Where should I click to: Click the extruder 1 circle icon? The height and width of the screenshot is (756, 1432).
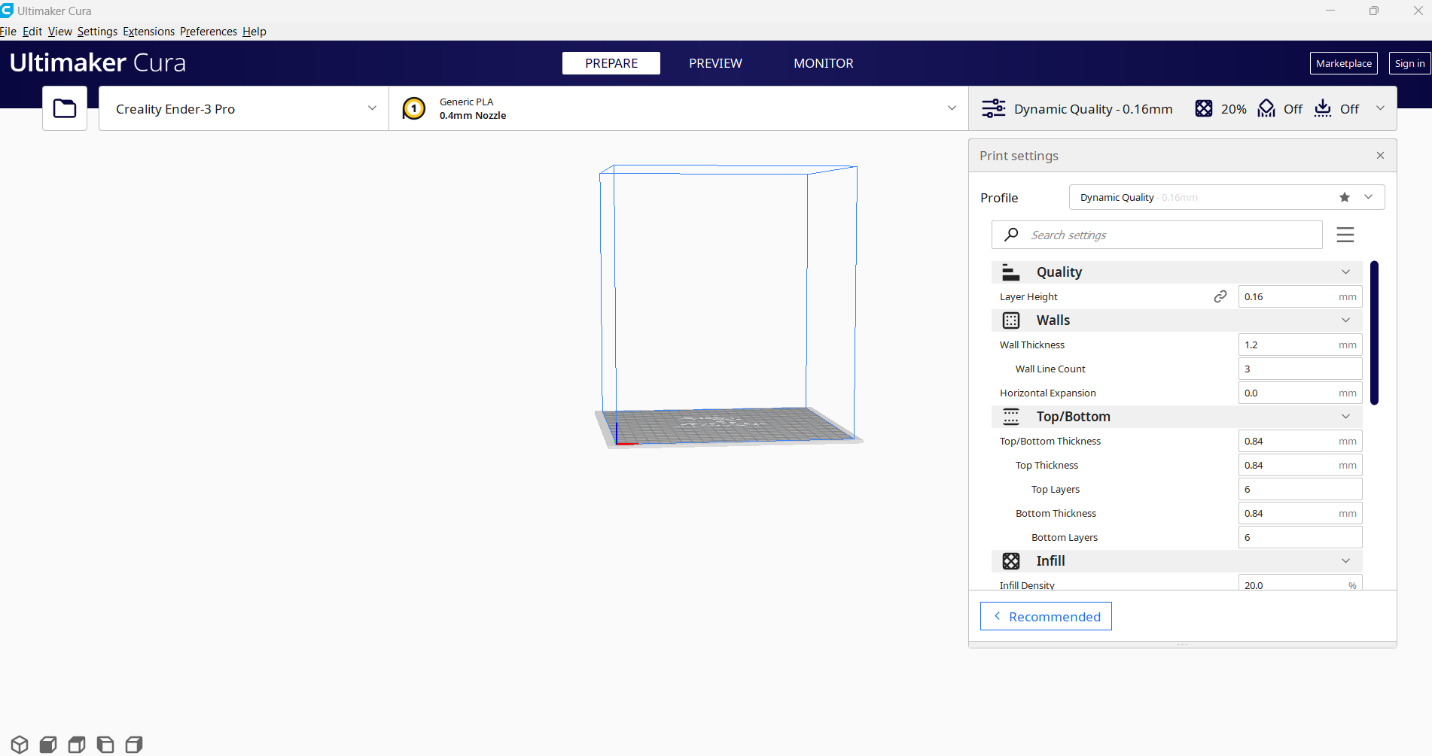pos(413,108)
